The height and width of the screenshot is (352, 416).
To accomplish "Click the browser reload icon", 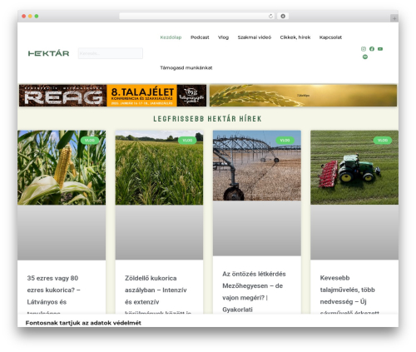I will click(x=270, y=17).
